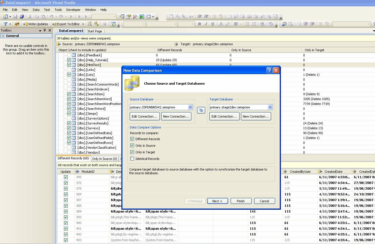Open the Data menu
375x244 pixels.
point(36,10)
